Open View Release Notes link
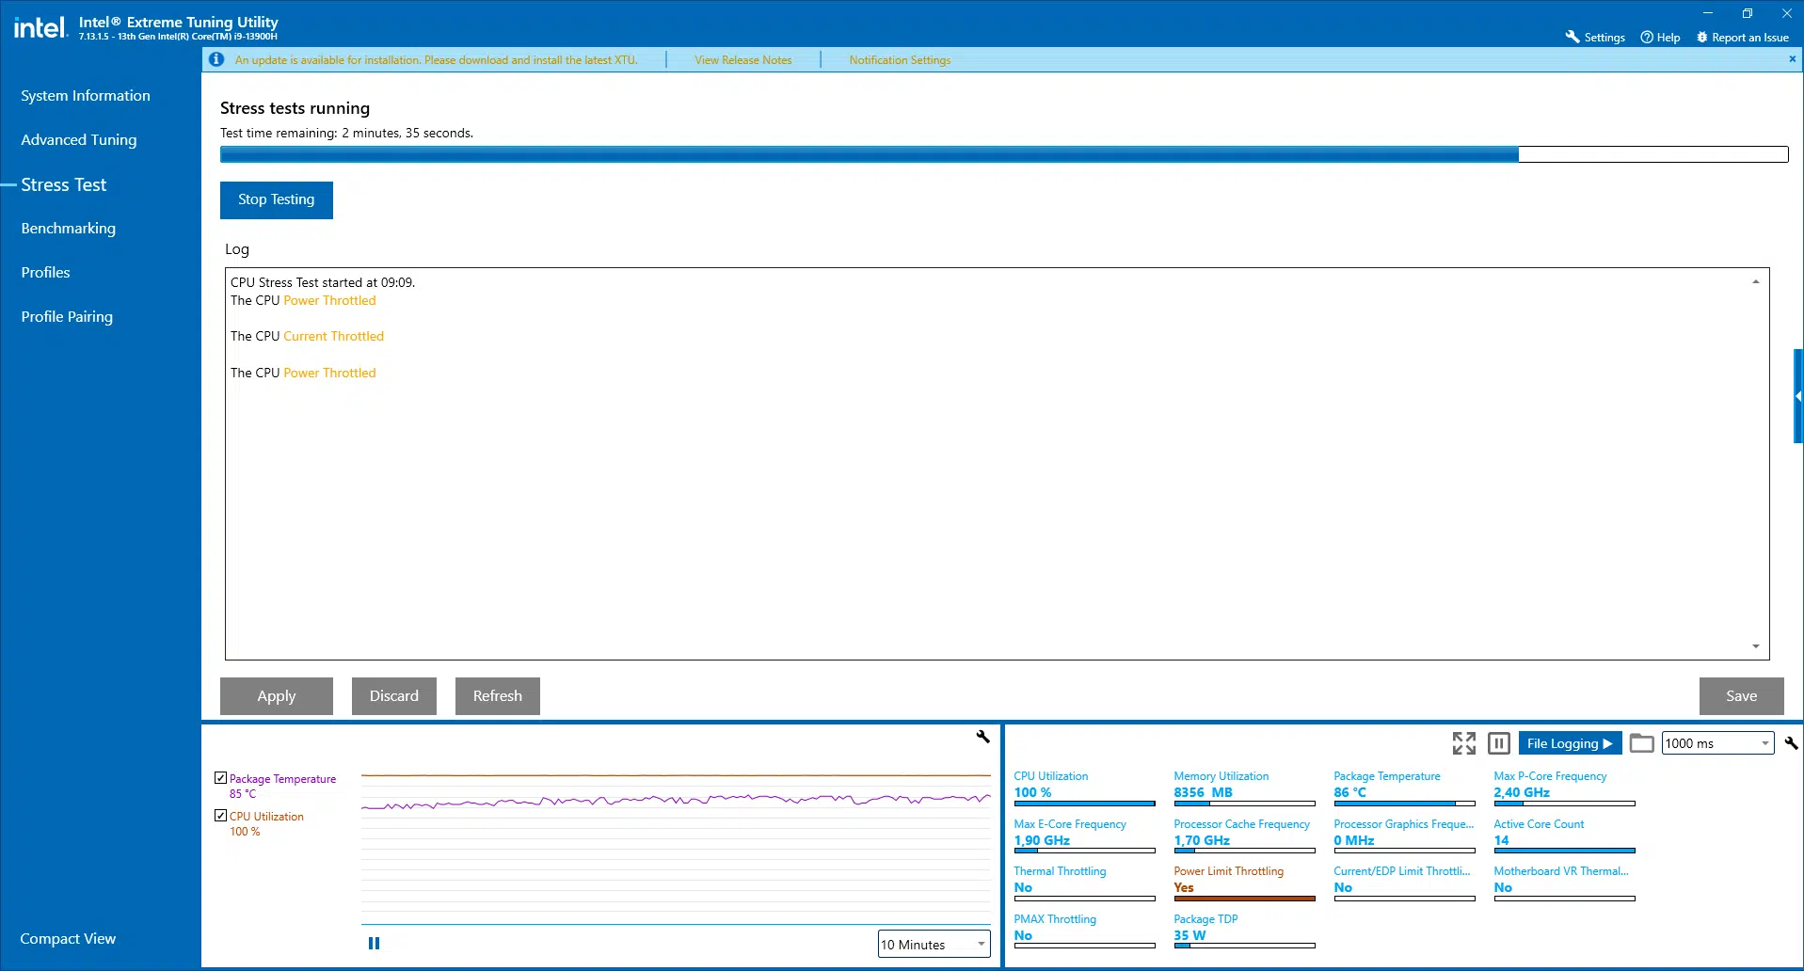 [x=743, y=60]
